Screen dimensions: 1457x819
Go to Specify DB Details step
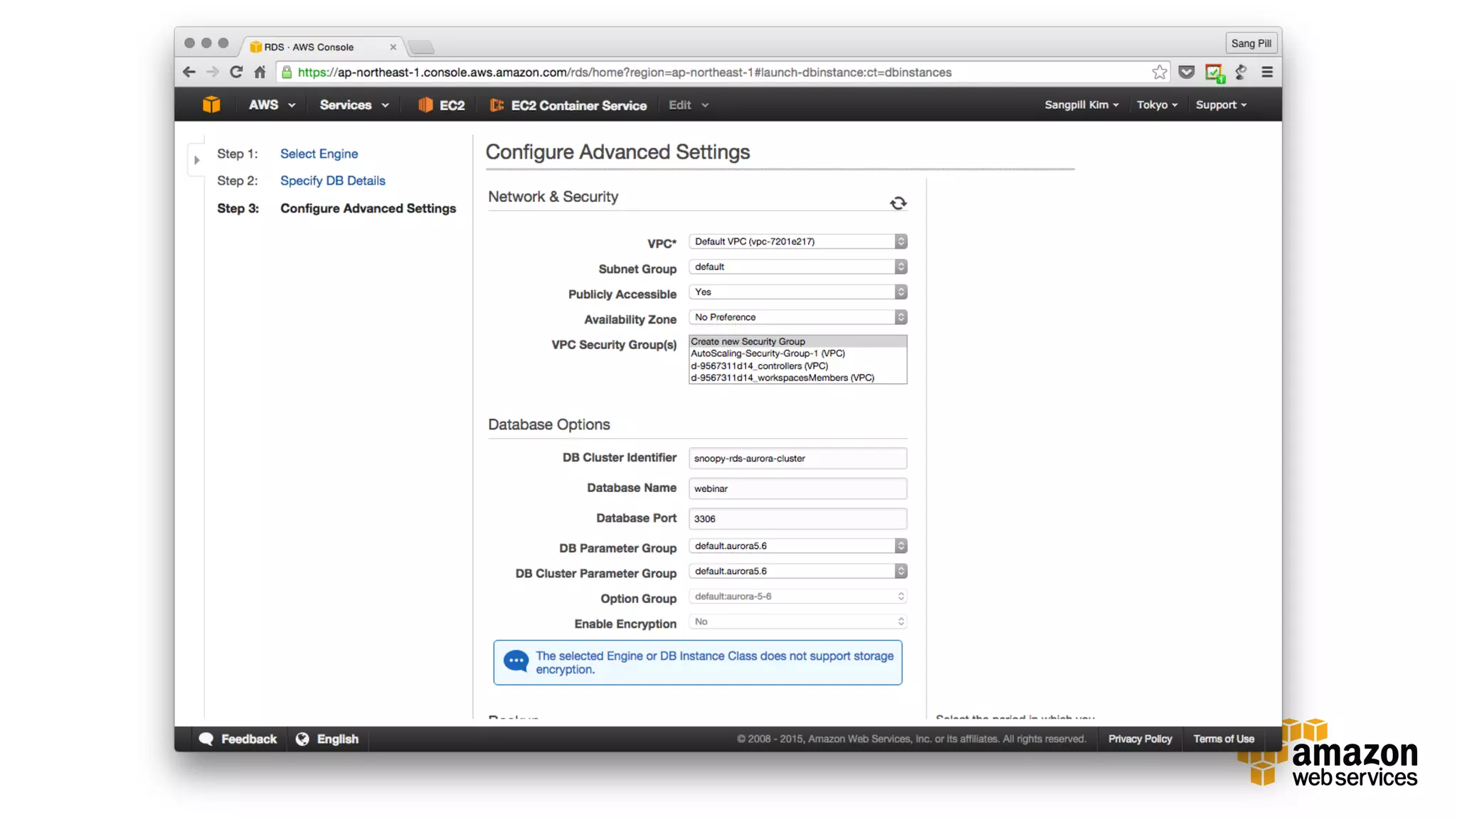(332, 181)
